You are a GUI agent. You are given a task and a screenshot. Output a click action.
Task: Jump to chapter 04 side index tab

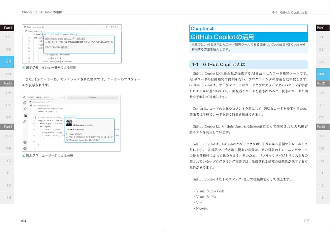point(321,74)
